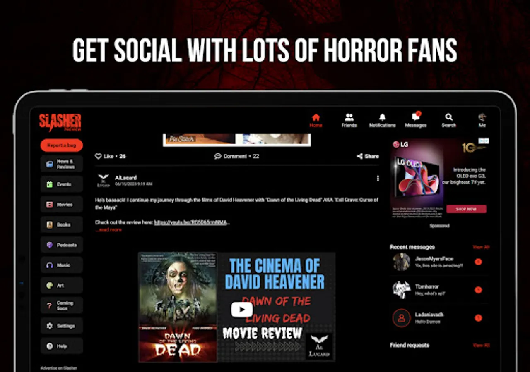Open the Me profile avatar

coord(482,117)
